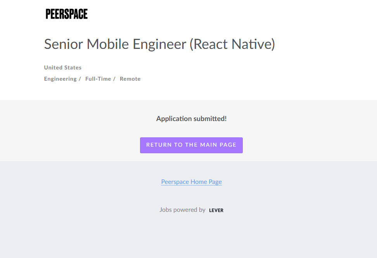Click the Peerspace logo in the header
Viewport: 377px width, 258px height.
67,14
